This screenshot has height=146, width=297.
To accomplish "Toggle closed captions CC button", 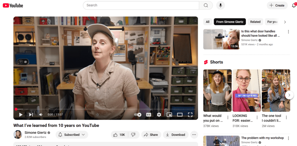I will pos(149,115).
